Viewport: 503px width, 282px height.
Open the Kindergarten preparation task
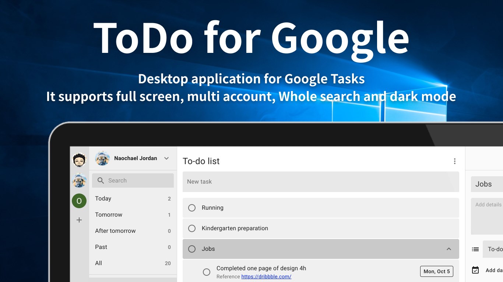[321, 228]
